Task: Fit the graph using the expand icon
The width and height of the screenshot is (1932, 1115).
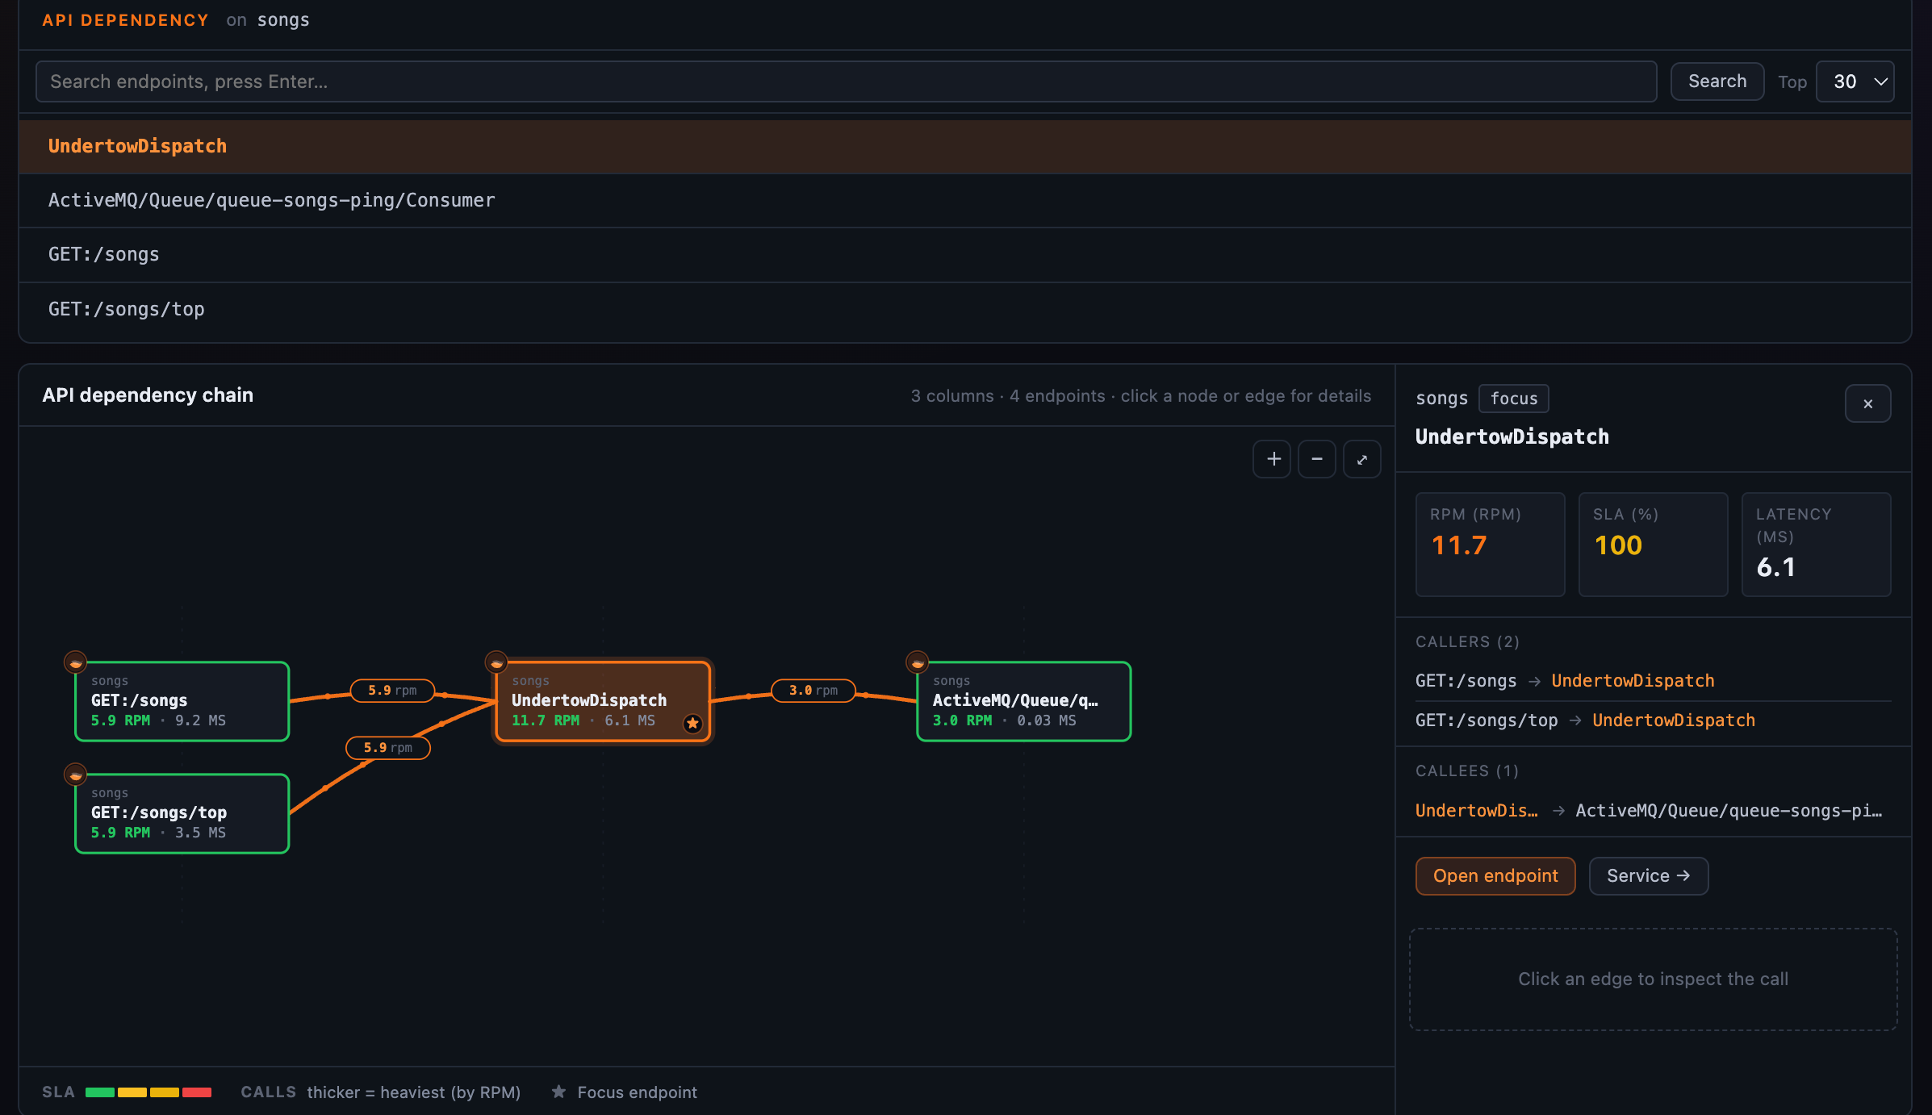Action: (1362, 459)
